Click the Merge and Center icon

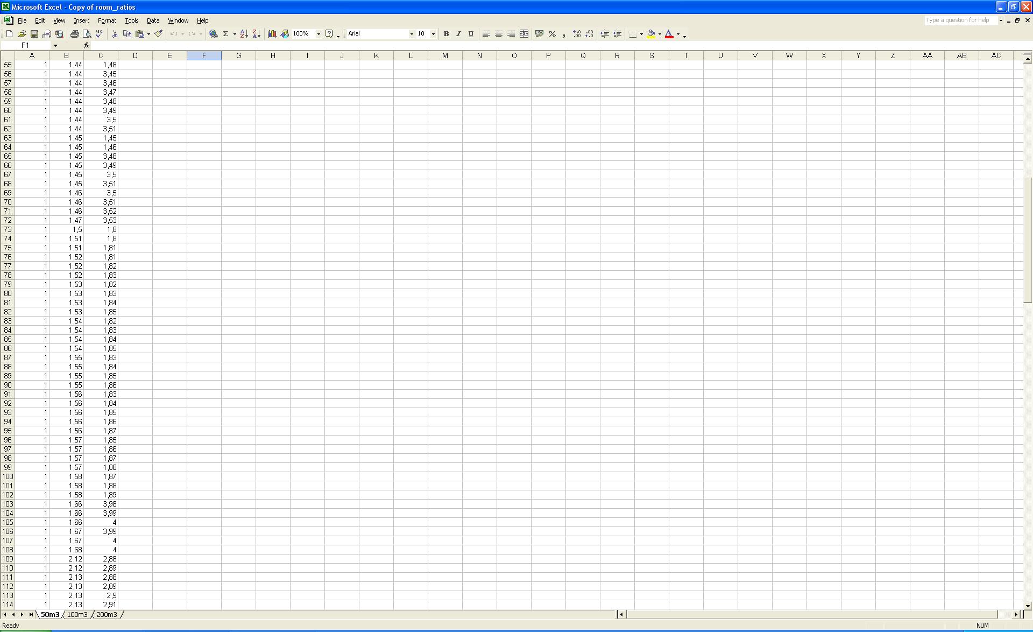524,34
